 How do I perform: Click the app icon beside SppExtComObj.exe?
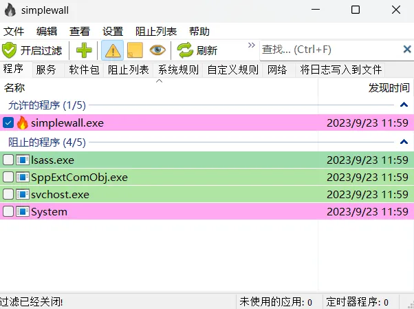[23, 177]
